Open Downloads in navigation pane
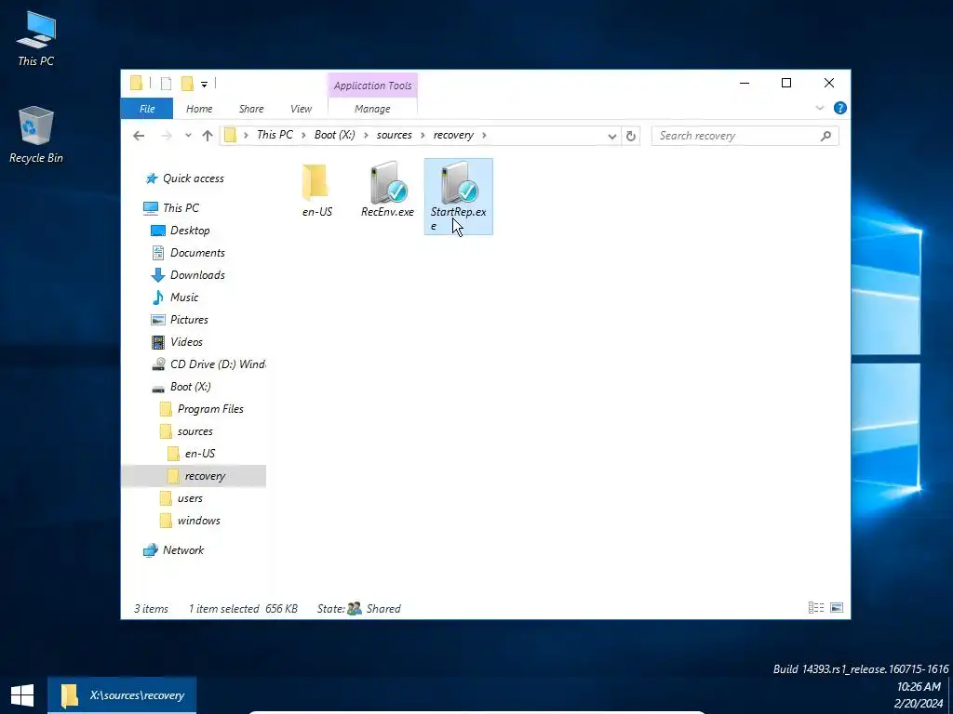953x714 pixels. point(188,275)
